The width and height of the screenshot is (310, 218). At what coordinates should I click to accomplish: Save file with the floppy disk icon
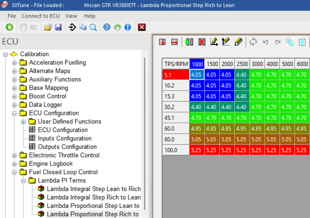tap(58, 27)
